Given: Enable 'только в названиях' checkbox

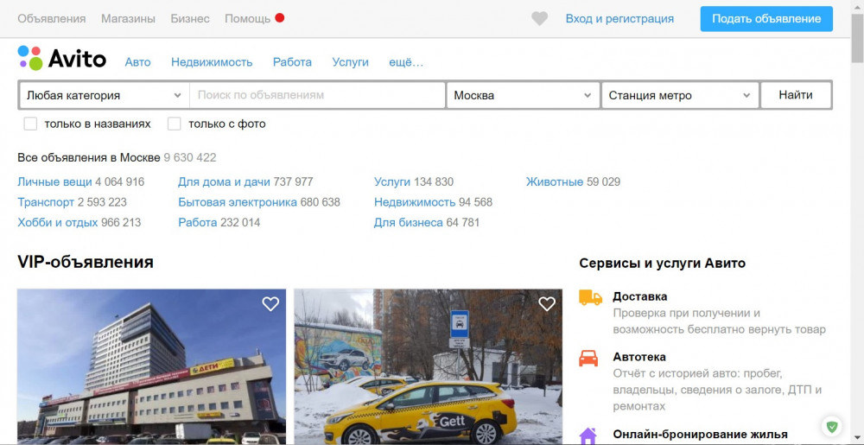Looking at the screenshot, I should (30, 124).
